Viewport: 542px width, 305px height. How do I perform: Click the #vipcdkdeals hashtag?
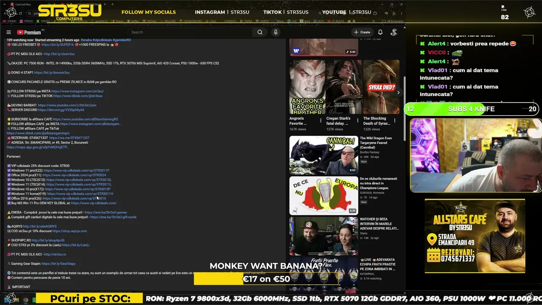(102, 40)
